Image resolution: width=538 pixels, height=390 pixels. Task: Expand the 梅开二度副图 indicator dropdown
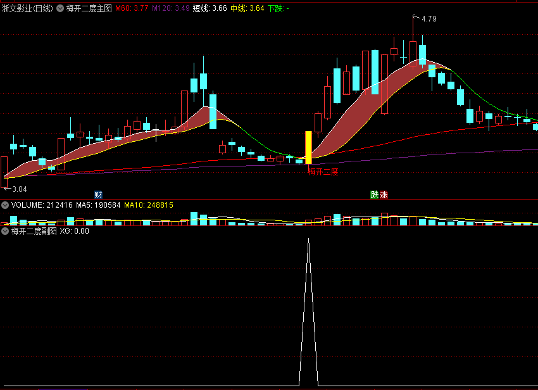point(5,231)
